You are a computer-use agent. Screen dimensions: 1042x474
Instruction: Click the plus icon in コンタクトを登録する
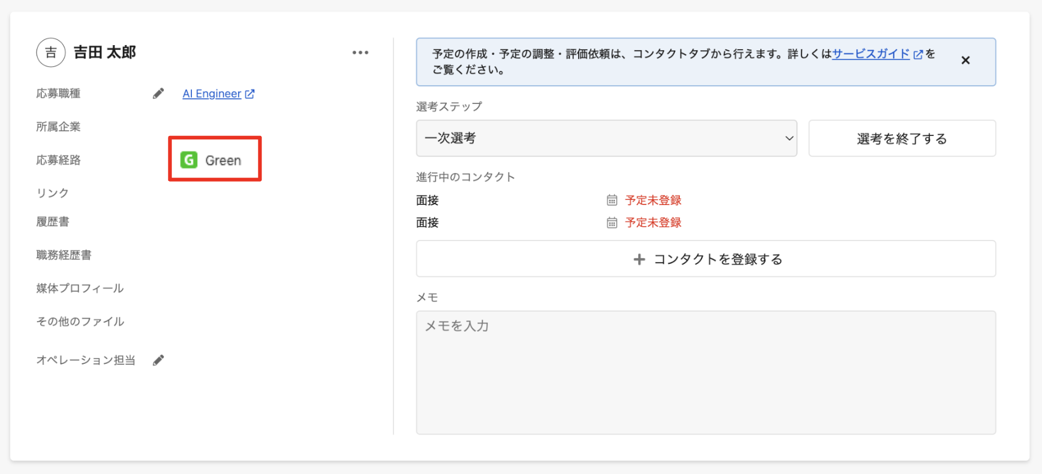[x=639, y=259]
